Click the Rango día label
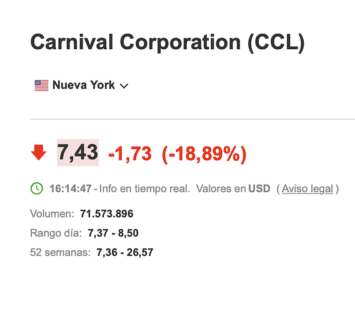The width and height of the screenshot is (355, 312). click(x=56, y=233)
